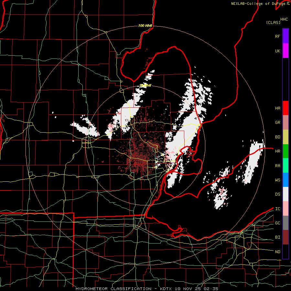The image size is (291, 291).
Task: Click the RA legend label
Action: 277,166
